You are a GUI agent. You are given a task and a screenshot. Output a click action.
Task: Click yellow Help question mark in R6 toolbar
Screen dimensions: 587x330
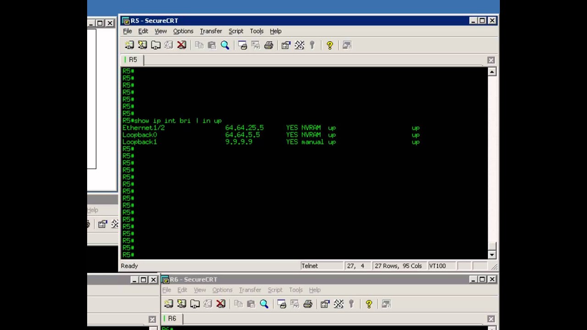pyautogui.click(x=369, y=304)
